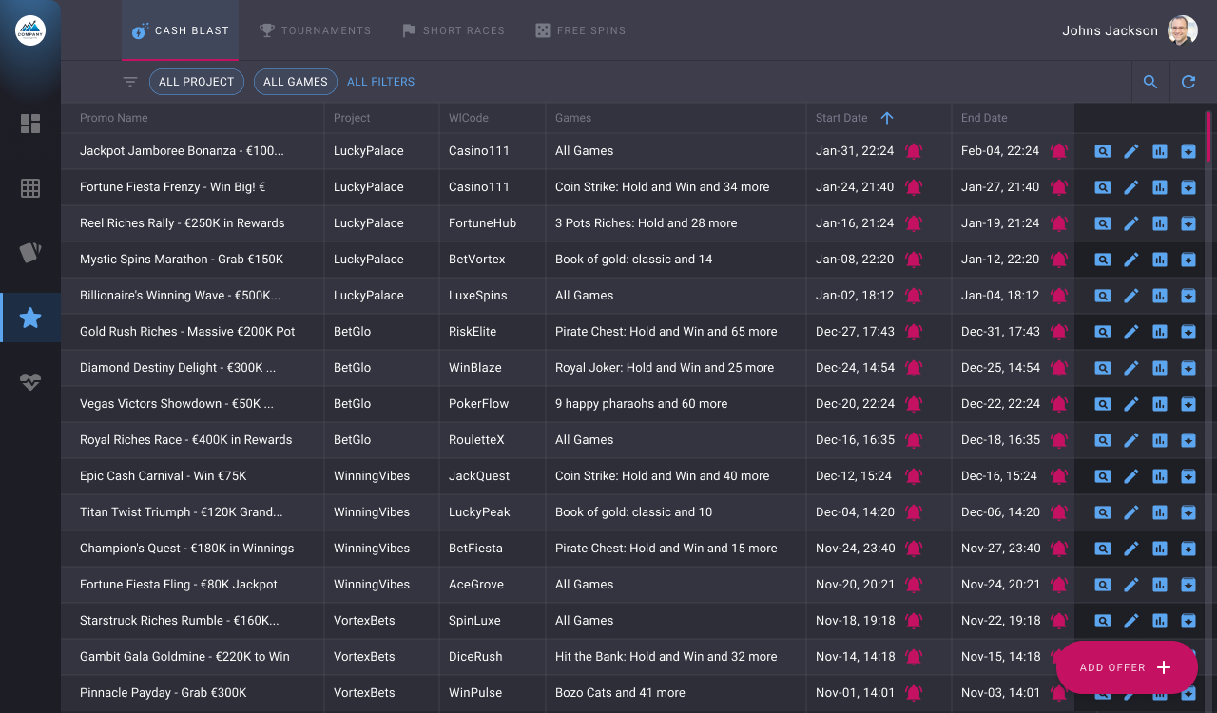Click the refresh icon in toolbar

pos(1188,82)
